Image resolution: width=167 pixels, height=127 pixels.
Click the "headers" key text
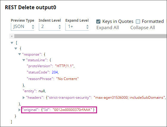[x=35, y=98]
